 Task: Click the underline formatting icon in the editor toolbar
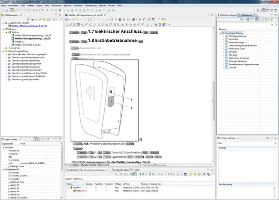(x=102, y=19)
